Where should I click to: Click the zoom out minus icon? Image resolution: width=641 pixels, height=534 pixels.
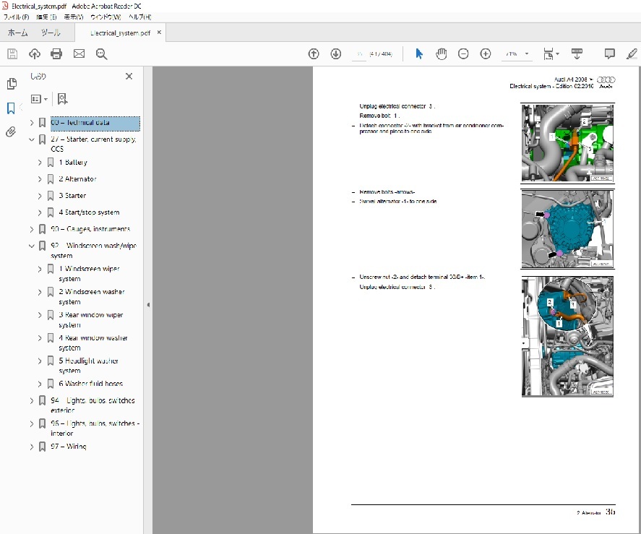coord(463,53)
